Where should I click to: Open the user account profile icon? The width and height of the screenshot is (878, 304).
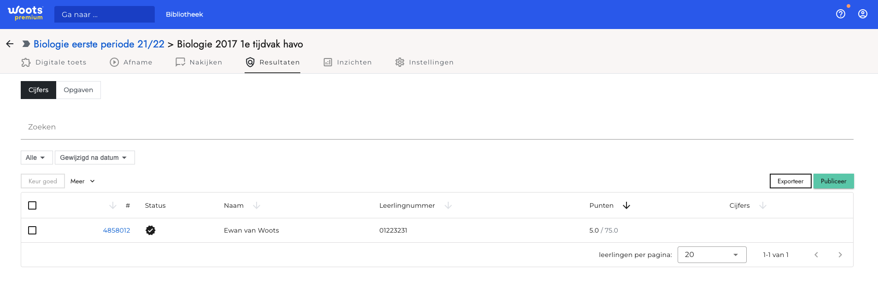click(x=863, y=14)
